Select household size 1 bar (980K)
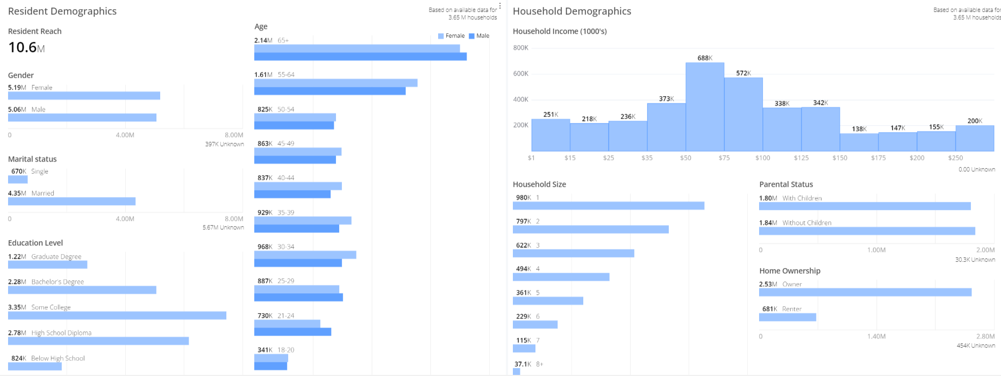This screenshot has height=376, width=1001. 609,206
